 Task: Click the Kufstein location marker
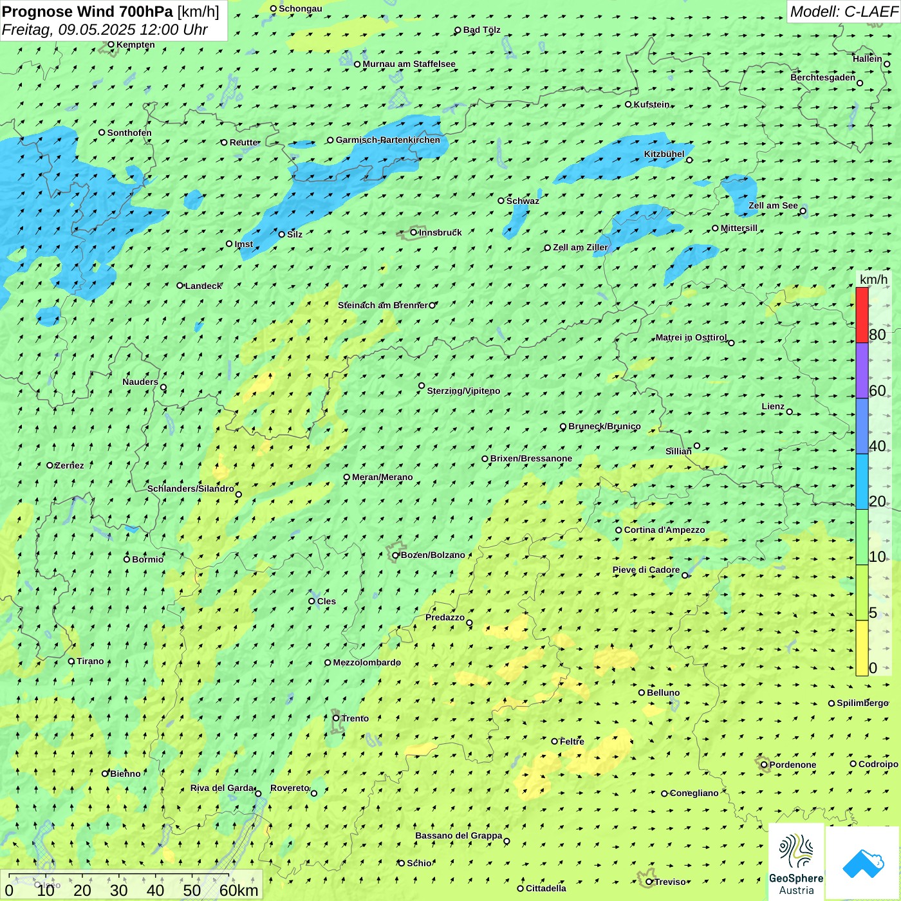(629, 104)
